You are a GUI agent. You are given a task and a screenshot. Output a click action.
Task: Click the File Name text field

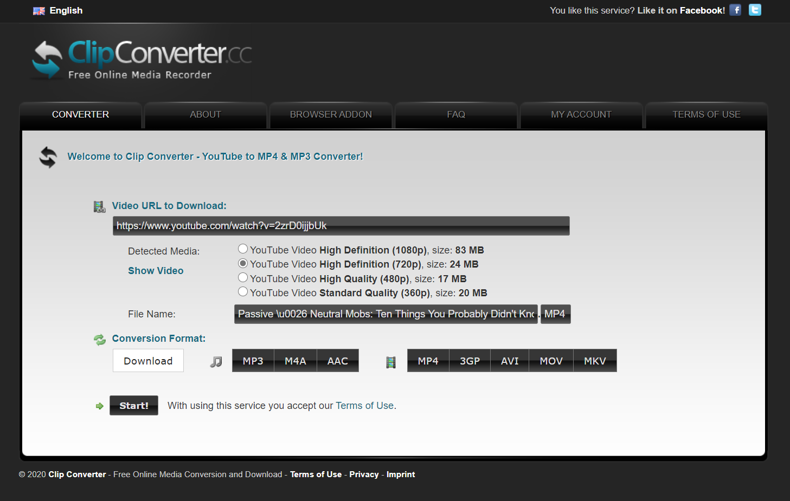[x=386, y=314]
